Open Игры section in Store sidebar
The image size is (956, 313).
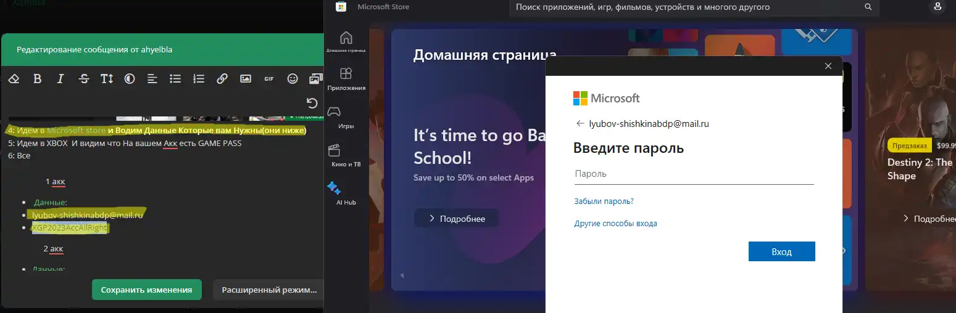[346, 117]
